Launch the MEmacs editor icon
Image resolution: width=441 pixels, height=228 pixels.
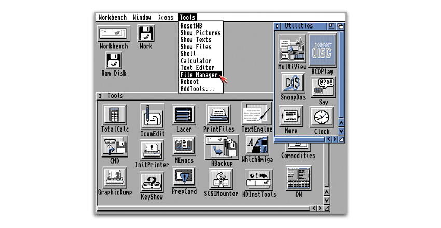[x=184, y=146]
